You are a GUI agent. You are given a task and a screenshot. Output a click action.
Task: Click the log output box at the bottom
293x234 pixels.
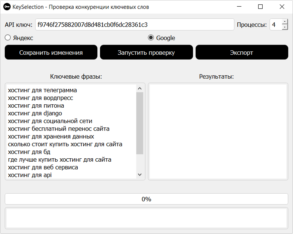146,218
